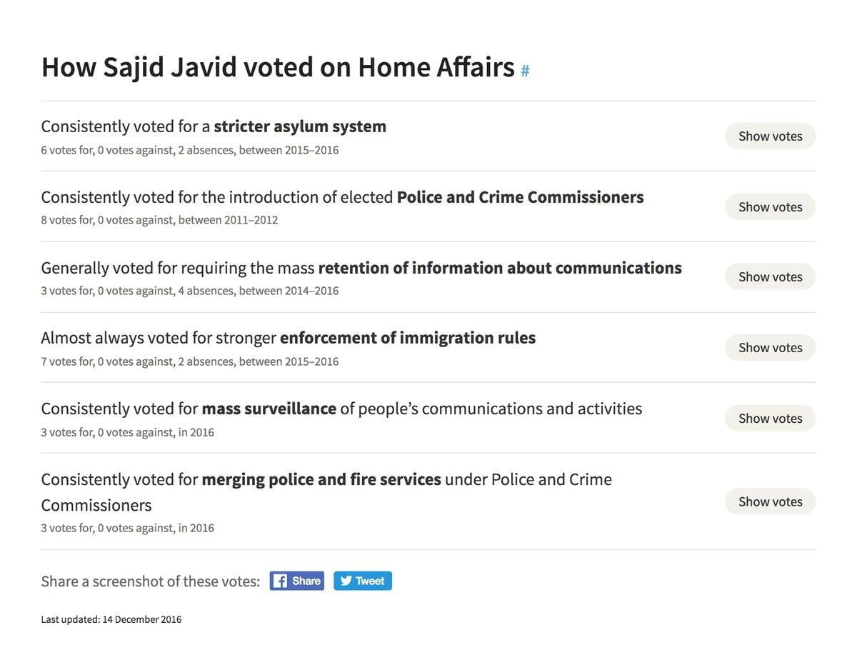Show votes for stricter asylum system
This screenshot has height=665, width=857.
[x=770, y=135]
